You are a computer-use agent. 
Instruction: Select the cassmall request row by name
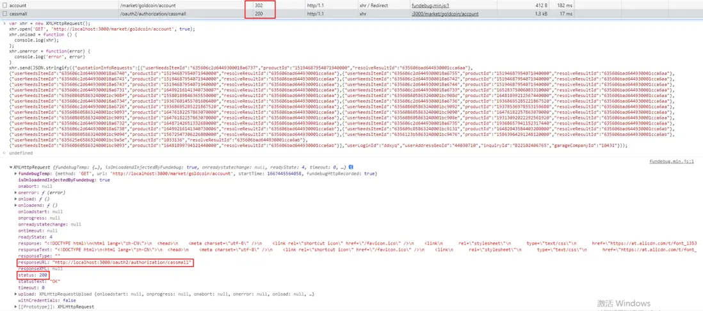pos(18,14)
